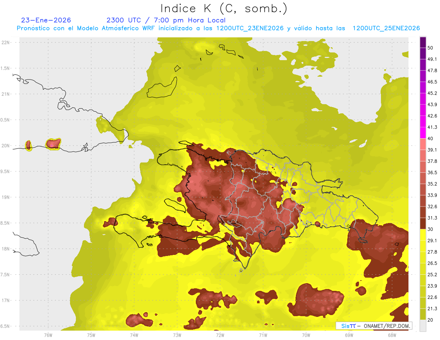
Task: Click the legend value "45.2"
Action: 432,93
